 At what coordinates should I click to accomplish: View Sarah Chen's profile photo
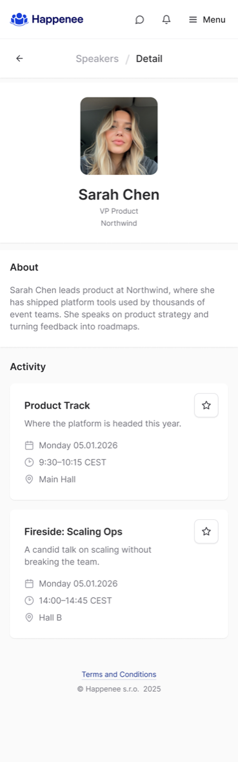click(x=119, y=136)
